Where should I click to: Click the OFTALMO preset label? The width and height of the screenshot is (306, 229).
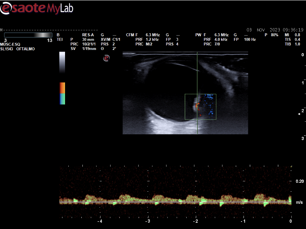(25, 49)
